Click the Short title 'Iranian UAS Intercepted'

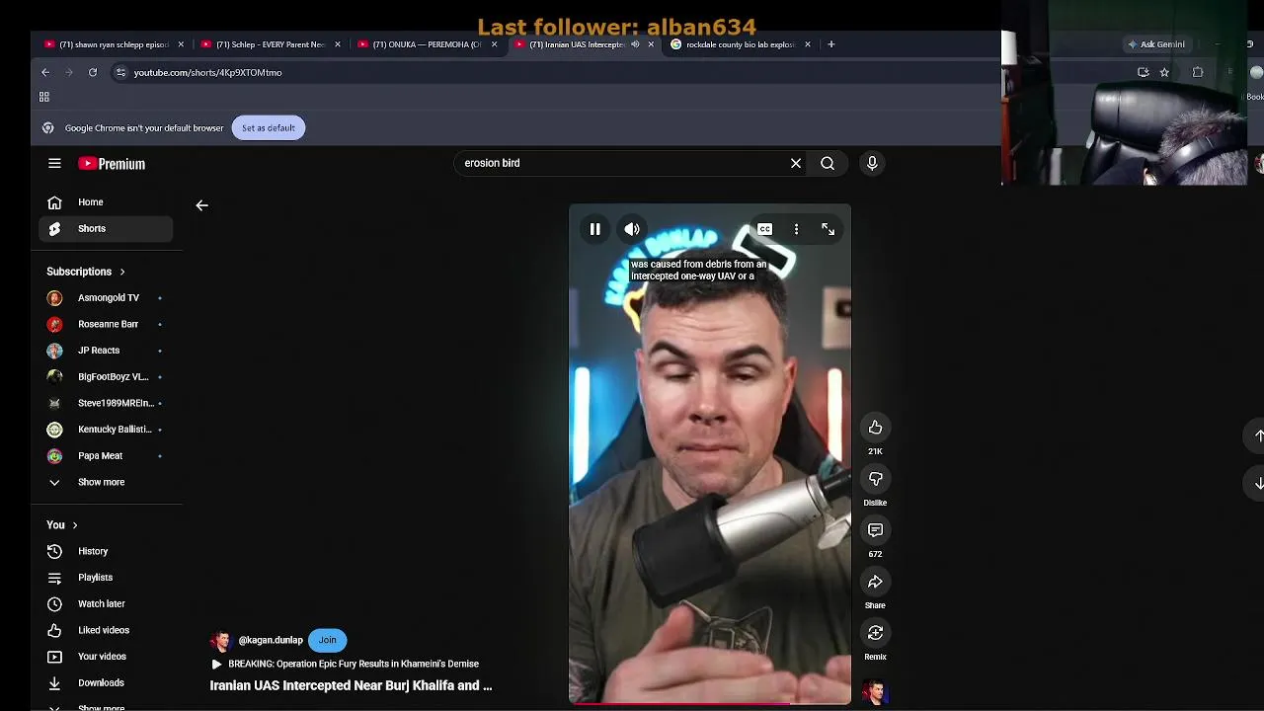351,685
